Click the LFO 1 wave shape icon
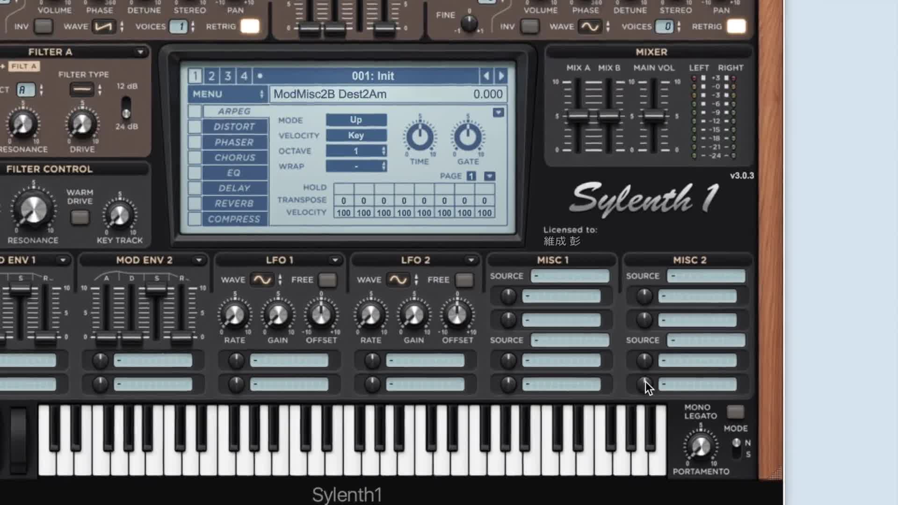898x505 pixels. point(262,280)
